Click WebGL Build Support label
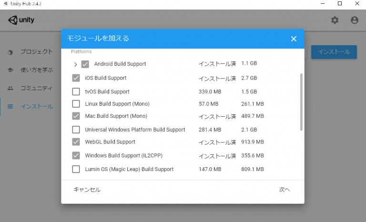 [x=110, y=141]
